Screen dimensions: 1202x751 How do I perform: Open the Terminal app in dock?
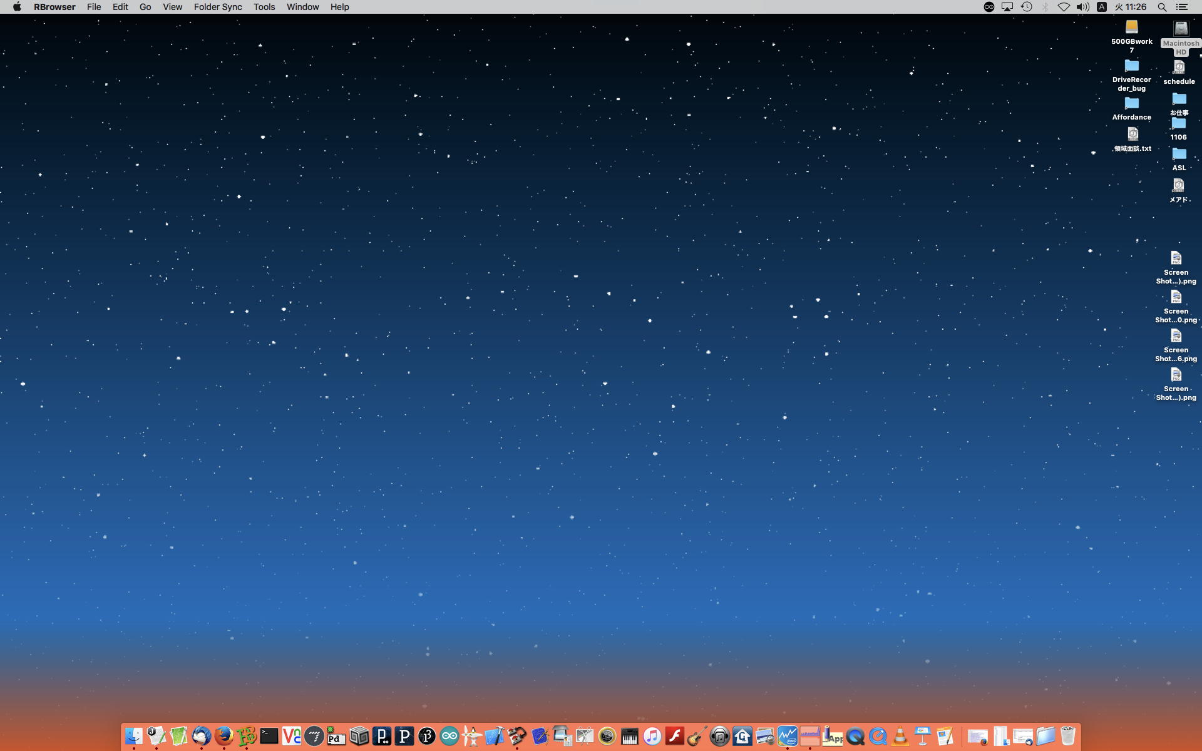point(269,736)
